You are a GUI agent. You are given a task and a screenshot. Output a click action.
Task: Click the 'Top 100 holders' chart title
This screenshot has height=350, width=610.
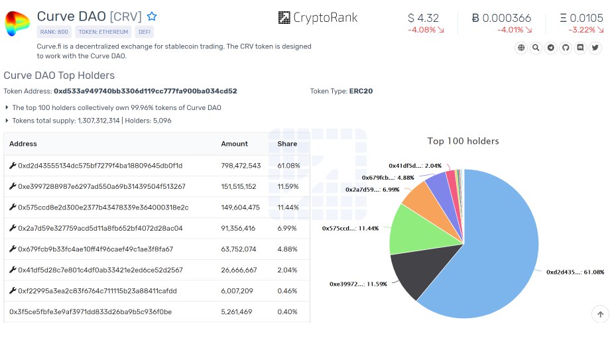463,141
